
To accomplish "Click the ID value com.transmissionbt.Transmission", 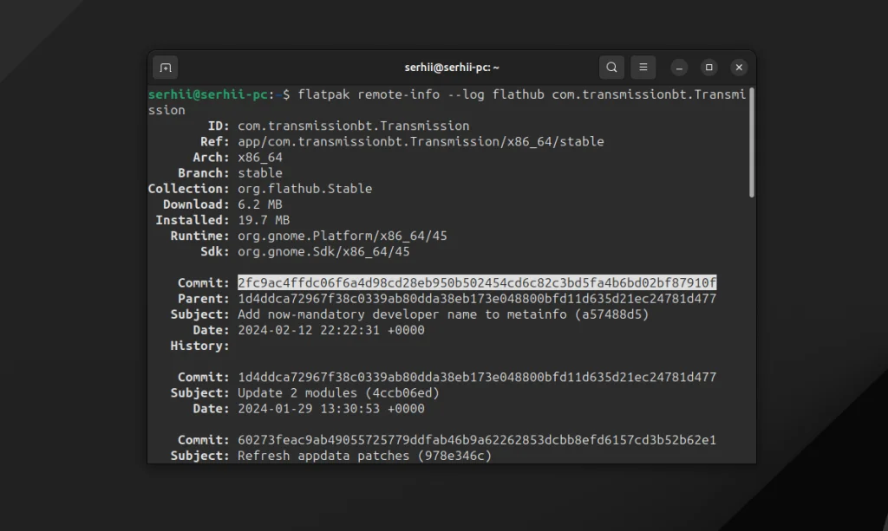I will 354,126.
